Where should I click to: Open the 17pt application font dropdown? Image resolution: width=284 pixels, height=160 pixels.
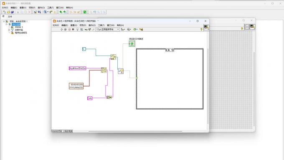pos(108,29)
